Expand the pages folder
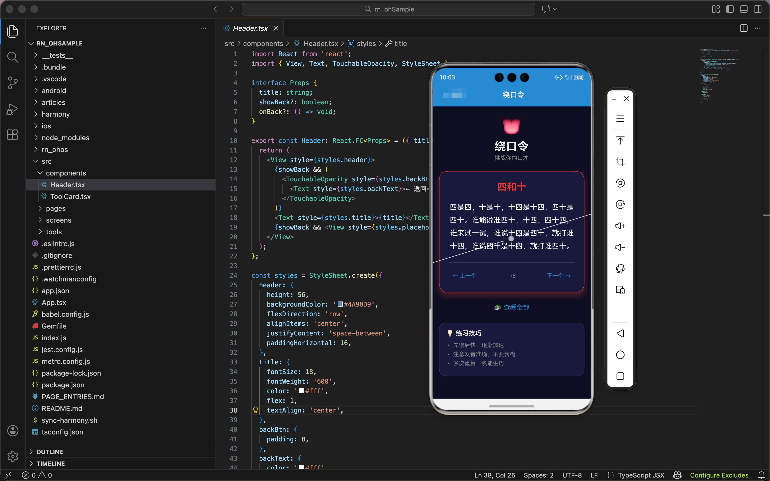This screenshot has width=770, height=481. pyautogui.click(x=56, y=208)
